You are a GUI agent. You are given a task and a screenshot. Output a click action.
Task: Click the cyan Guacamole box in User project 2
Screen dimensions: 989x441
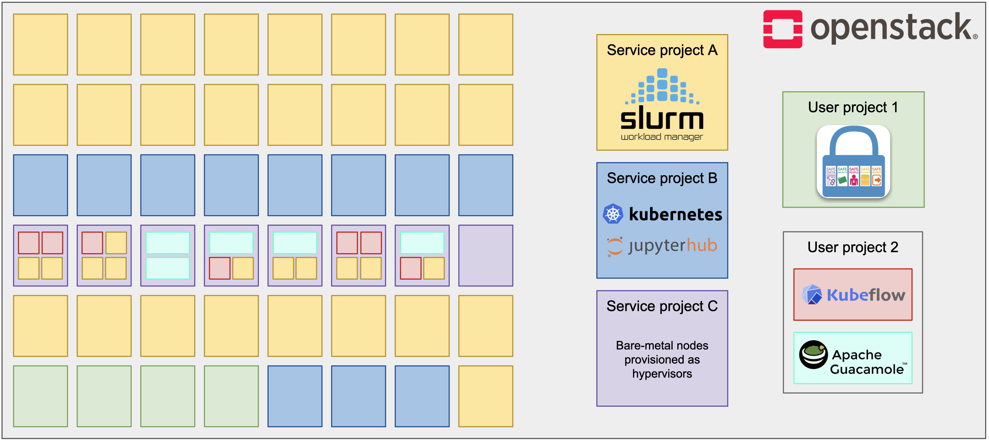[x=853, y=358]
